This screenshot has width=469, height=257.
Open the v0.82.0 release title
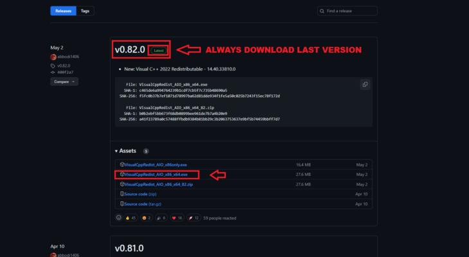click(x=129, y=49)
